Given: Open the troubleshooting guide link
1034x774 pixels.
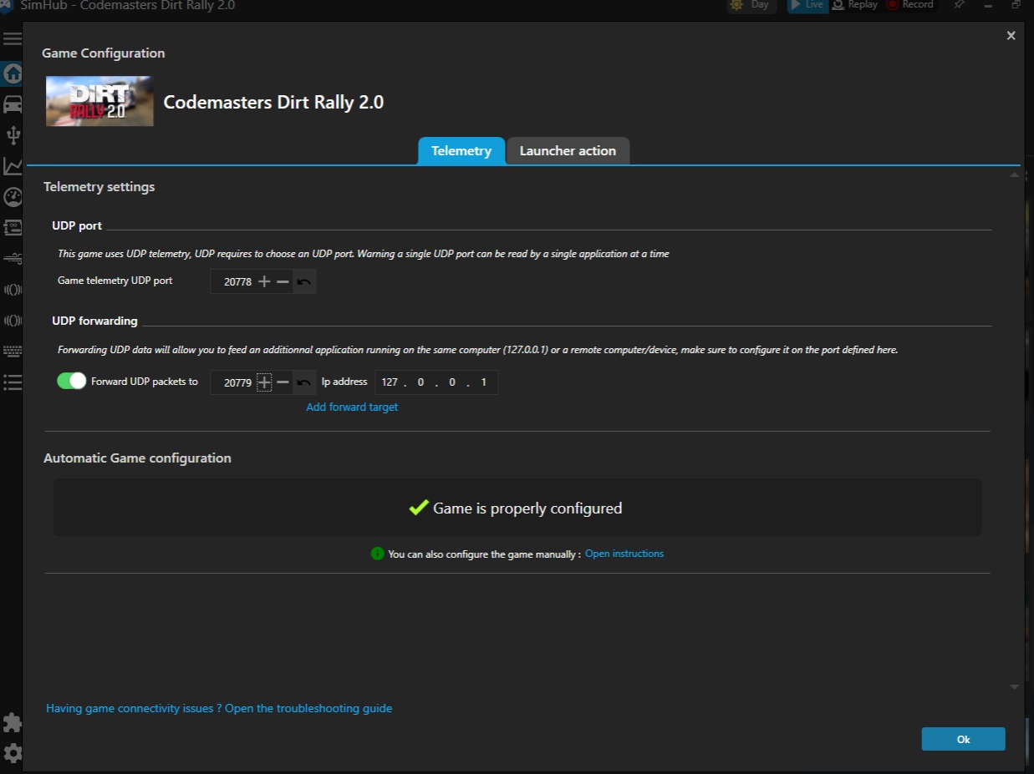Looking at the screenshot, I should coord(219,708).
